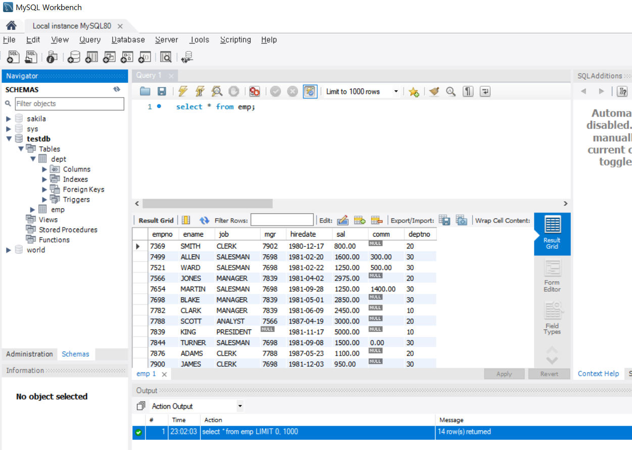Create a new schema in the server

pos(74,57)
